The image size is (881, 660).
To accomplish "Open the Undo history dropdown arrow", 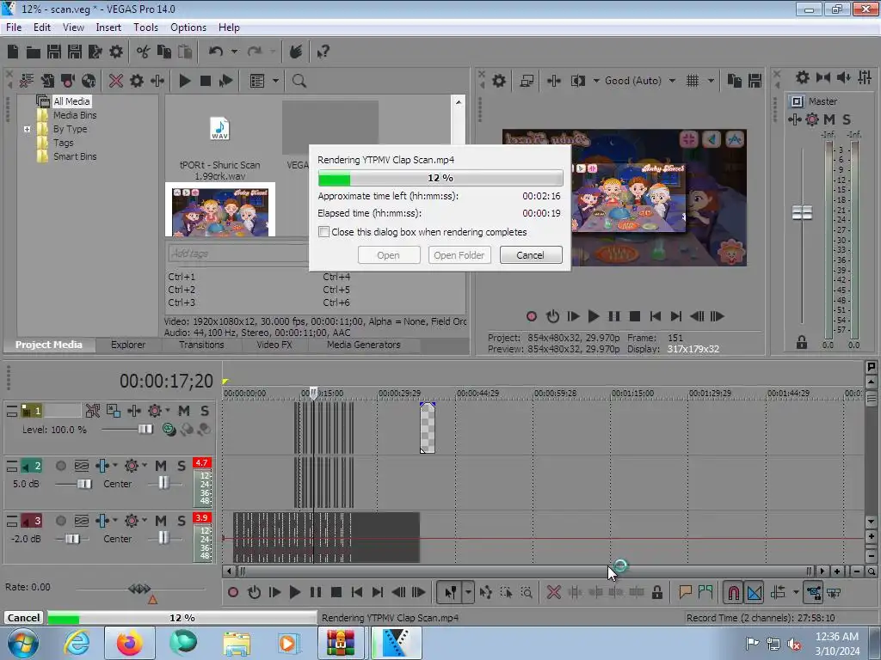I will click(234, 52).
